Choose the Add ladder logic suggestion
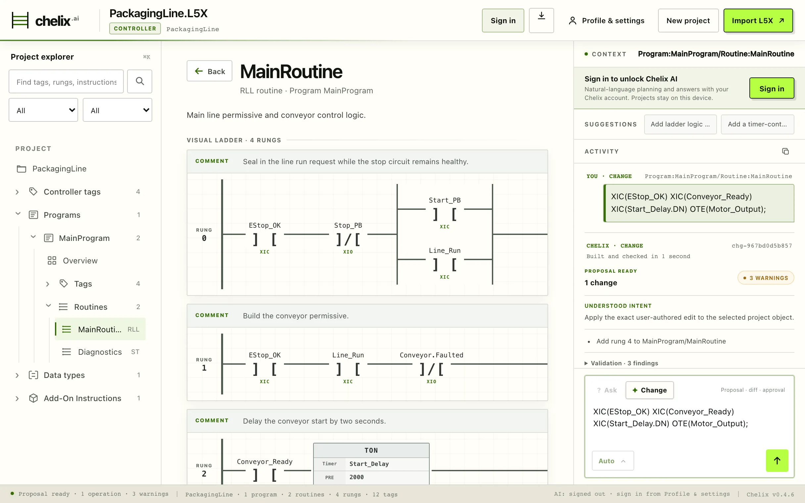 pos(680,124)
